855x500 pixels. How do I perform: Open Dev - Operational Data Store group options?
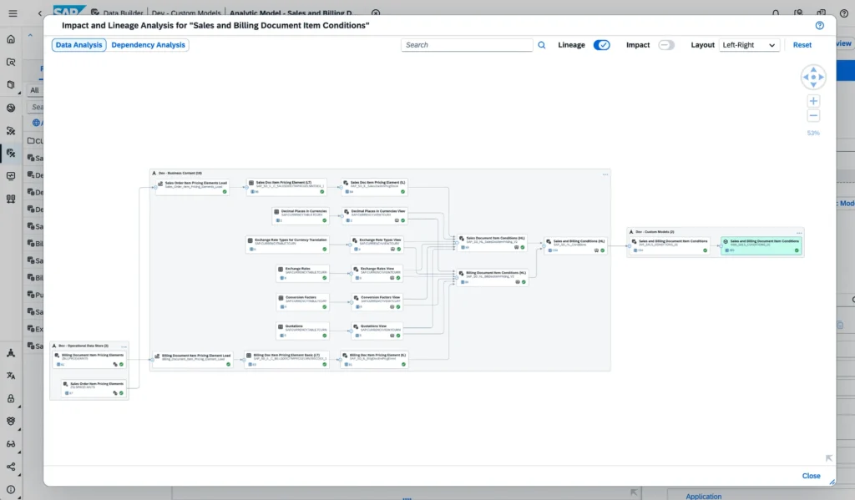(x=124, y=346)
